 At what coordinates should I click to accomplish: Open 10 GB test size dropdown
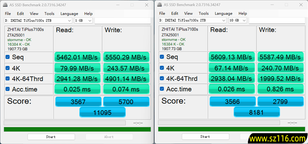pos(238,20)
